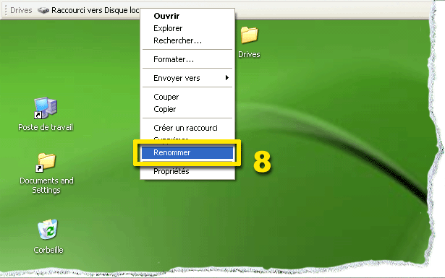Open the Envoyer vers submenu
This screenshot has height=278, width=445.
[x=187, y=78]
